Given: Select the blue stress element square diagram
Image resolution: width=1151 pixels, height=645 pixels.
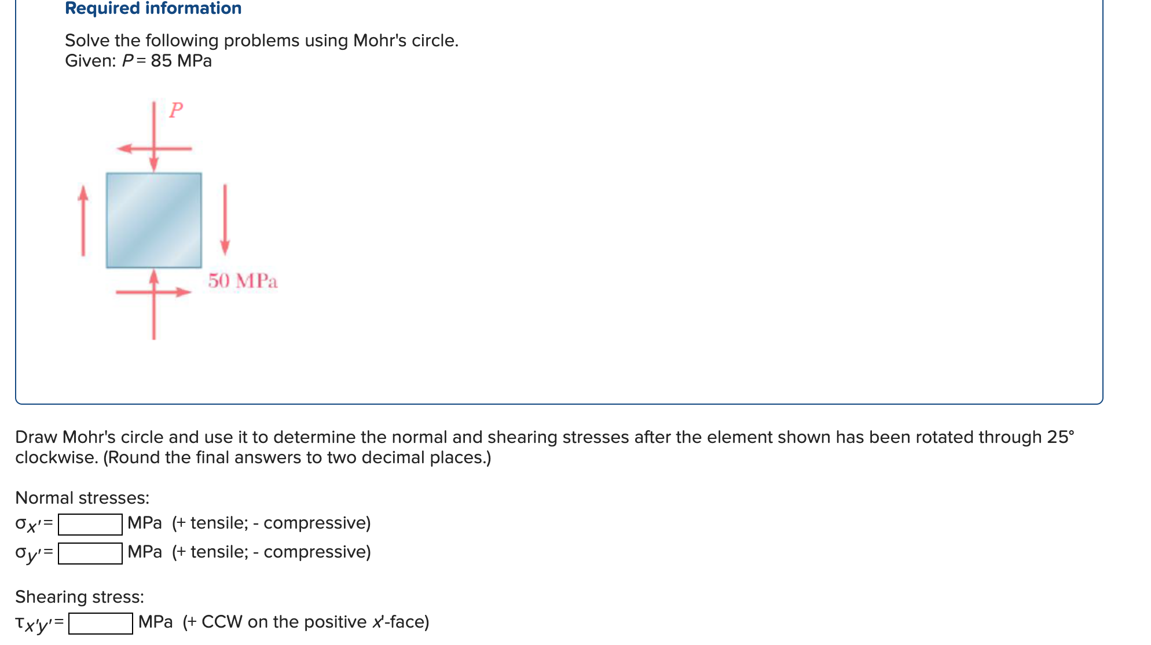Looking at the screenshot, I should (x=153, y=220).
